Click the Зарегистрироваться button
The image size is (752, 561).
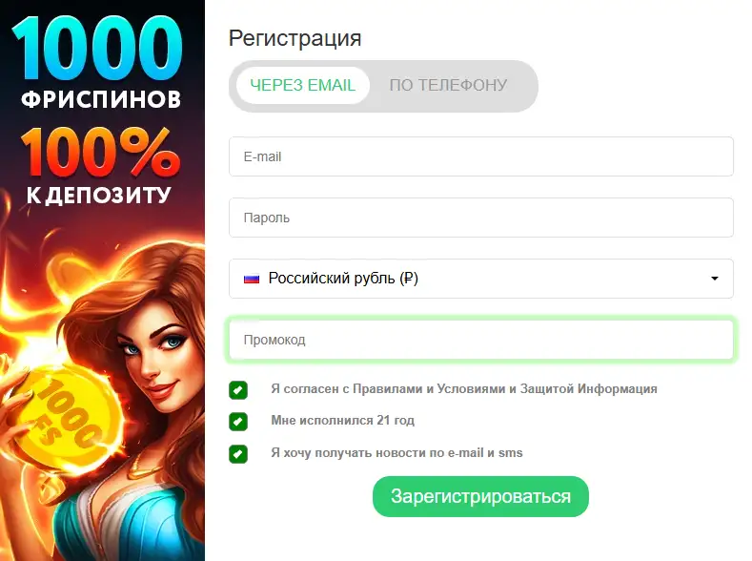480,496
